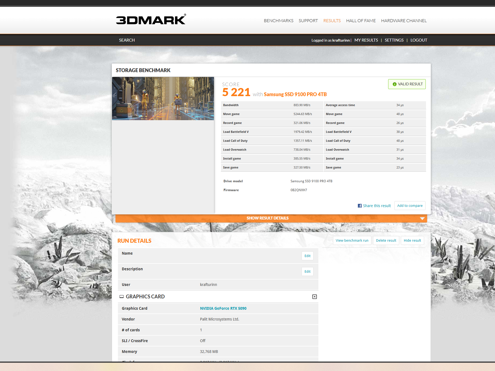495x371 pixels.
Task: Click the Storage Benchmark thumbnail image
Action: coord(163,99)
